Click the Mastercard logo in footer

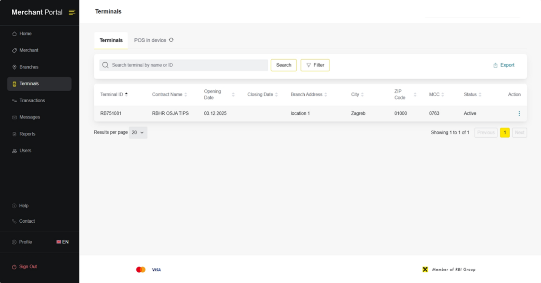[141, 269]
